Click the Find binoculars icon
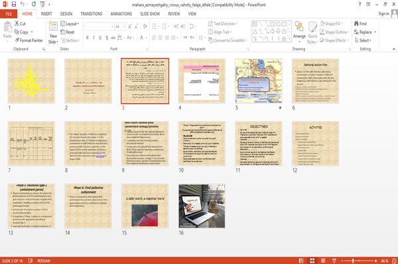Viewport: 398px width, 264px height. point(356,24)
